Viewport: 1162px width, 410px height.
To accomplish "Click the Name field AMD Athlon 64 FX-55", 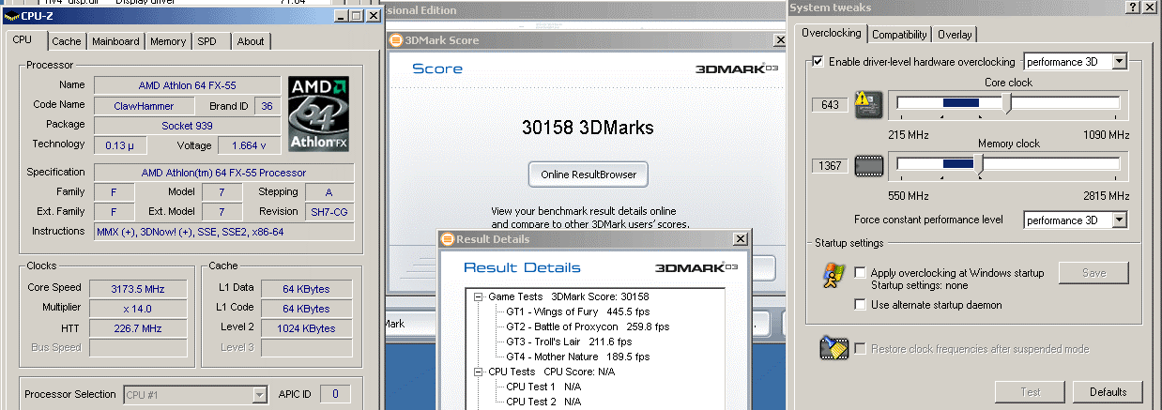I will [x=188, y=84].
